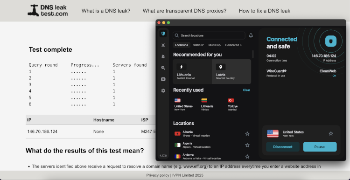This screenshot has height=180, width=350.
Task: Select Algeria Algiers virtual location row
Action: 212,145
